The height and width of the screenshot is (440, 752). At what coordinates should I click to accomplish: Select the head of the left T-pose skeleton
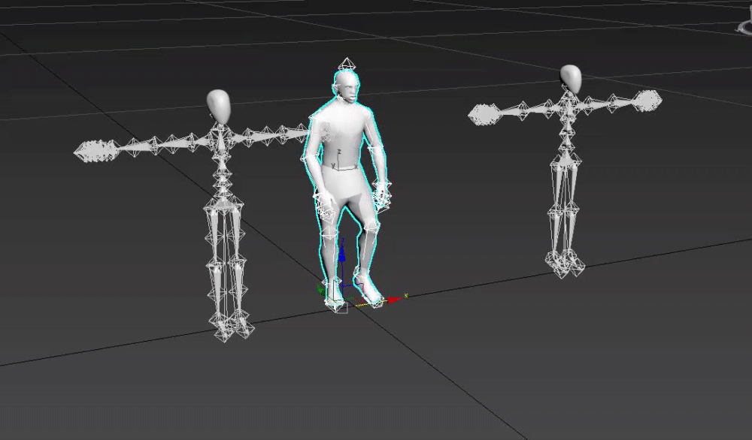click(218, 107)
